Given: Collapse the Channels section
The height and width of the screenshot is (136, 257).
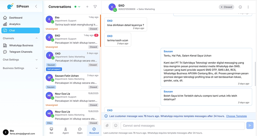Looking at the screenshot, I should [36, 38].
